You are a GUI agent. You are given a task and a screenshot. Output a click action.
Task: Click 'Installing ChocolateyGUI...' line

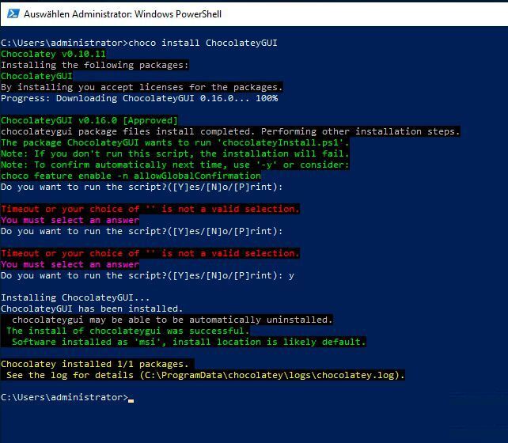point(75,297)
